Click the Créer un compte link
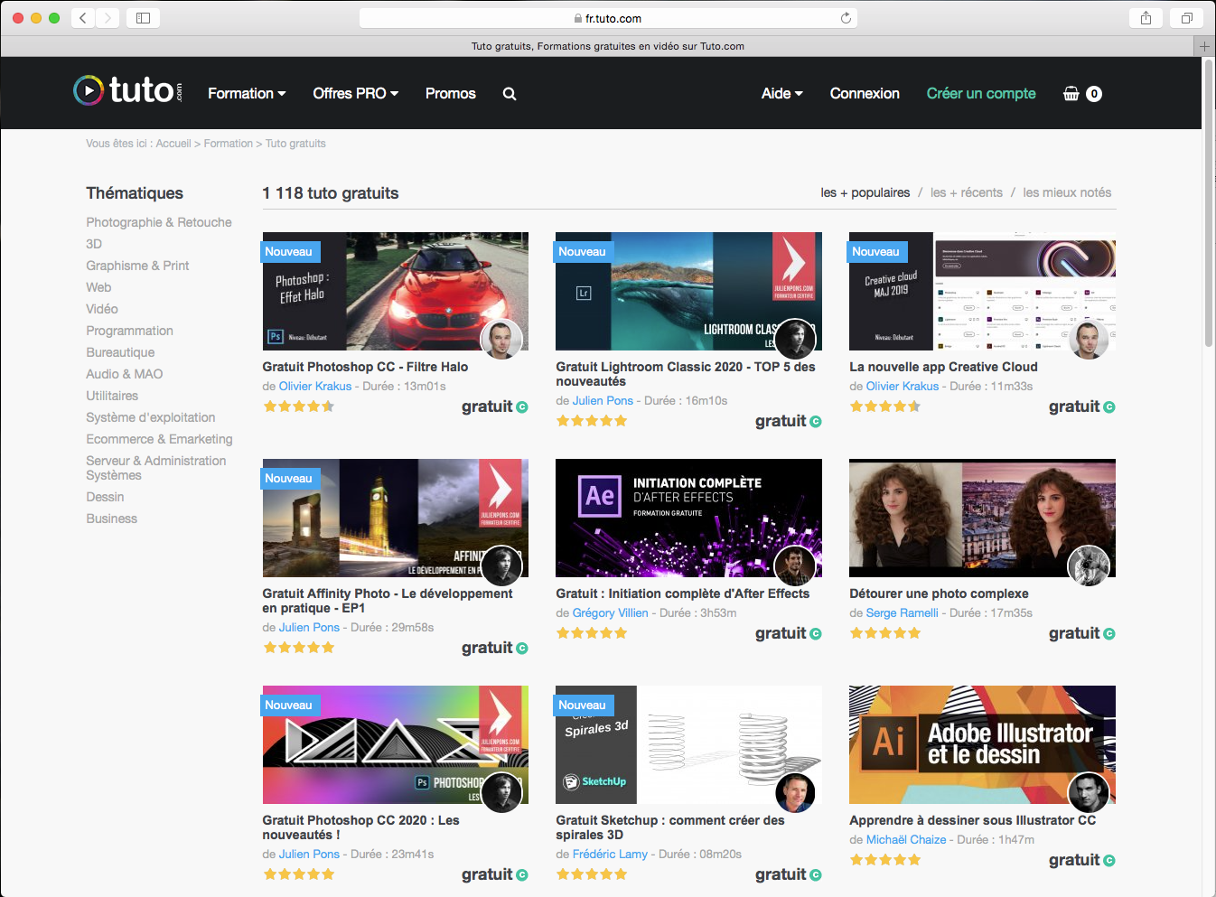 (x=981, y=94)
